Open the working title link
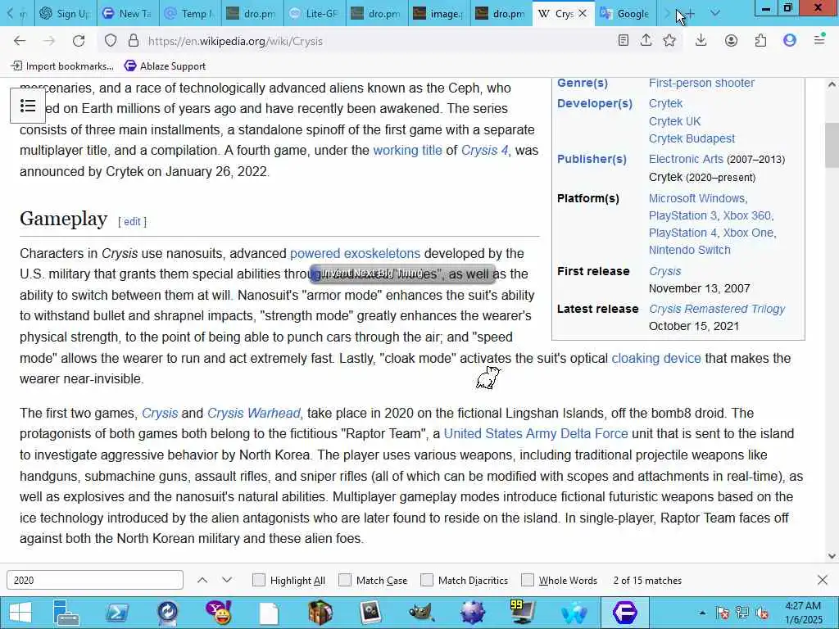The image size is (839, 629). click(407, 151)
